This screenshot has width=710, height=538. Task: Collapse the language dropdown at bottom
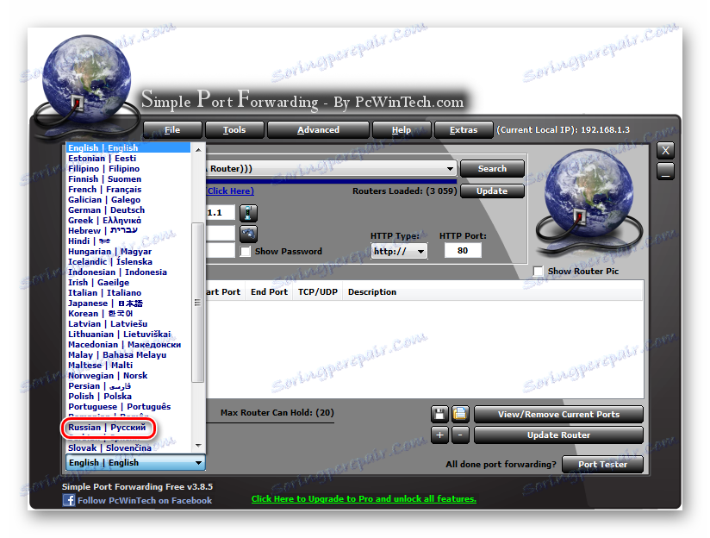point(198,463)
